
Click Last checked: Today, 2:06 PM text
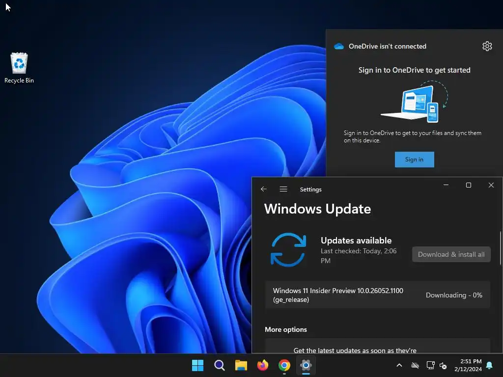(x=359, y=255)
